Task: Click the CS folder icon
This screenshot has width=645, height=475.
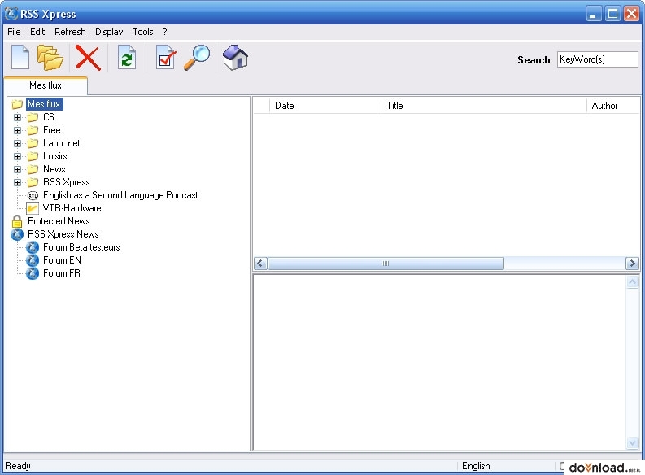Action: tap(33, 117)
